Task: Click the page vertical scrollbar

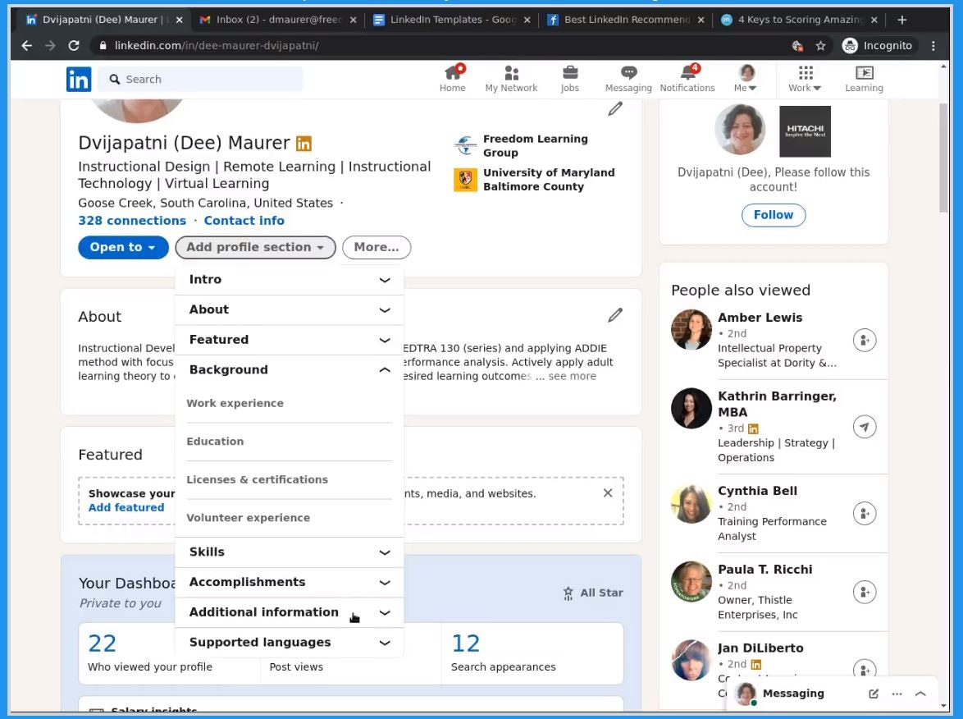Action: [x=943, y=158]
